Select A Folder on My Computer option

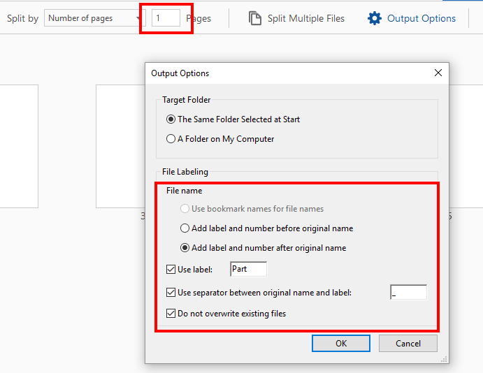(171, 139)
